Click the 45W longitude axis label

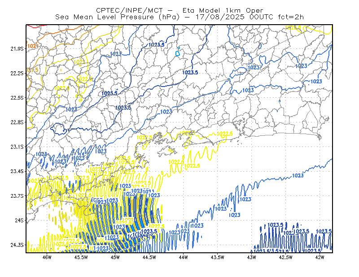(x=115, y=257)
